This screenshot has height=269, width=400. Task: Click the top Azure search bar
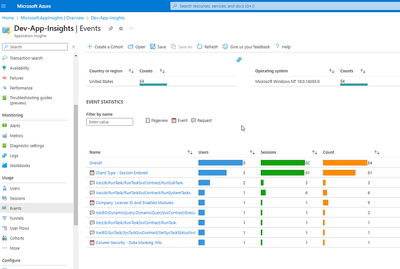[x=285, y=6]
